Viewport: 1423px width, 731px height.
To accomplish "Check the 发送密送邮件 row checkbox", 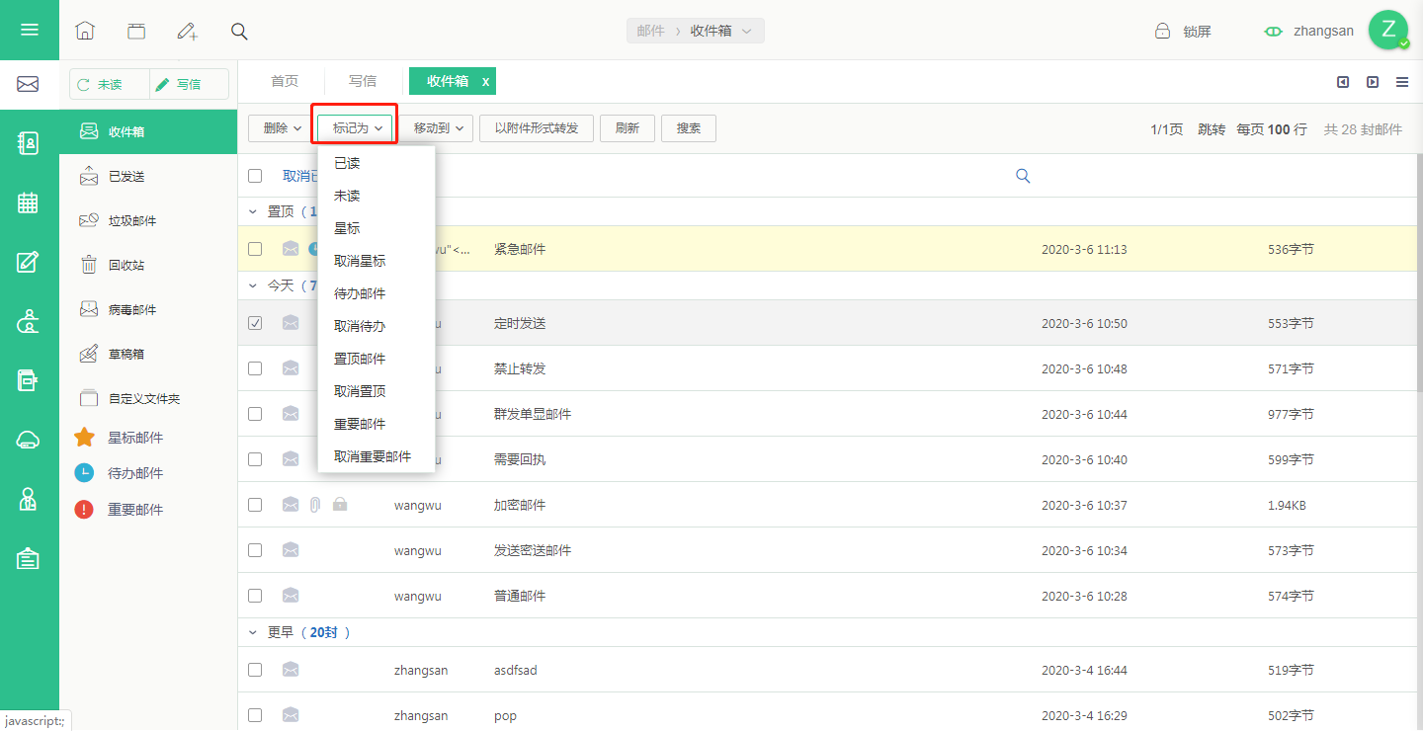I will tap(255, 550).
